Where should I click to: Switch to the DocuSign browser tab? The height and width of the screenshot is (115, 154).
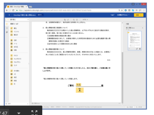click(x=16, y=6)
